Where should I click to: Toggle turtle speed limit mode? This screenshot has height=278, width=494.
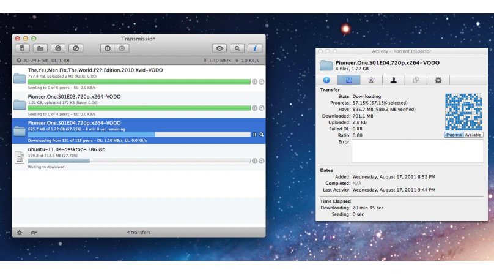point(34,233)
